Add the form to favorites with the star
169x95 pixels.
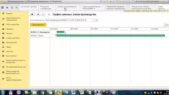(49, 15)
